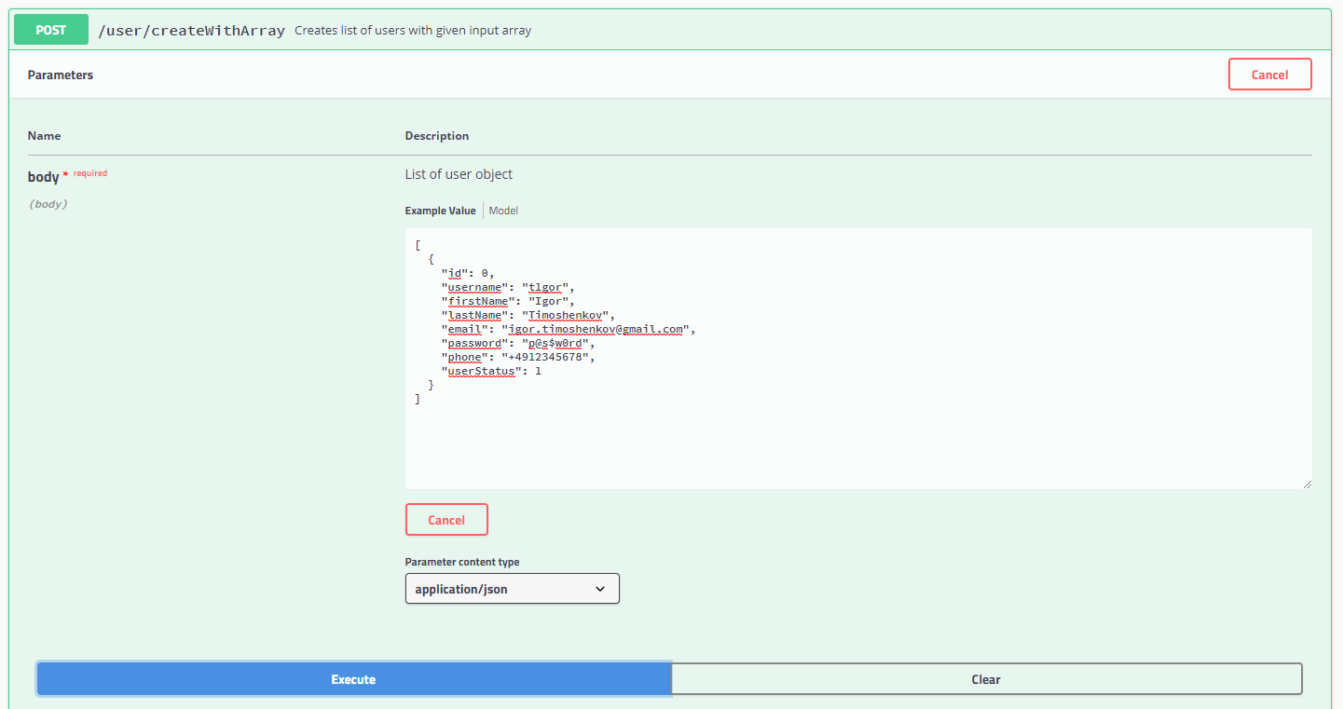Click the "firstName": "Igor" line

[x=508, y=301]
